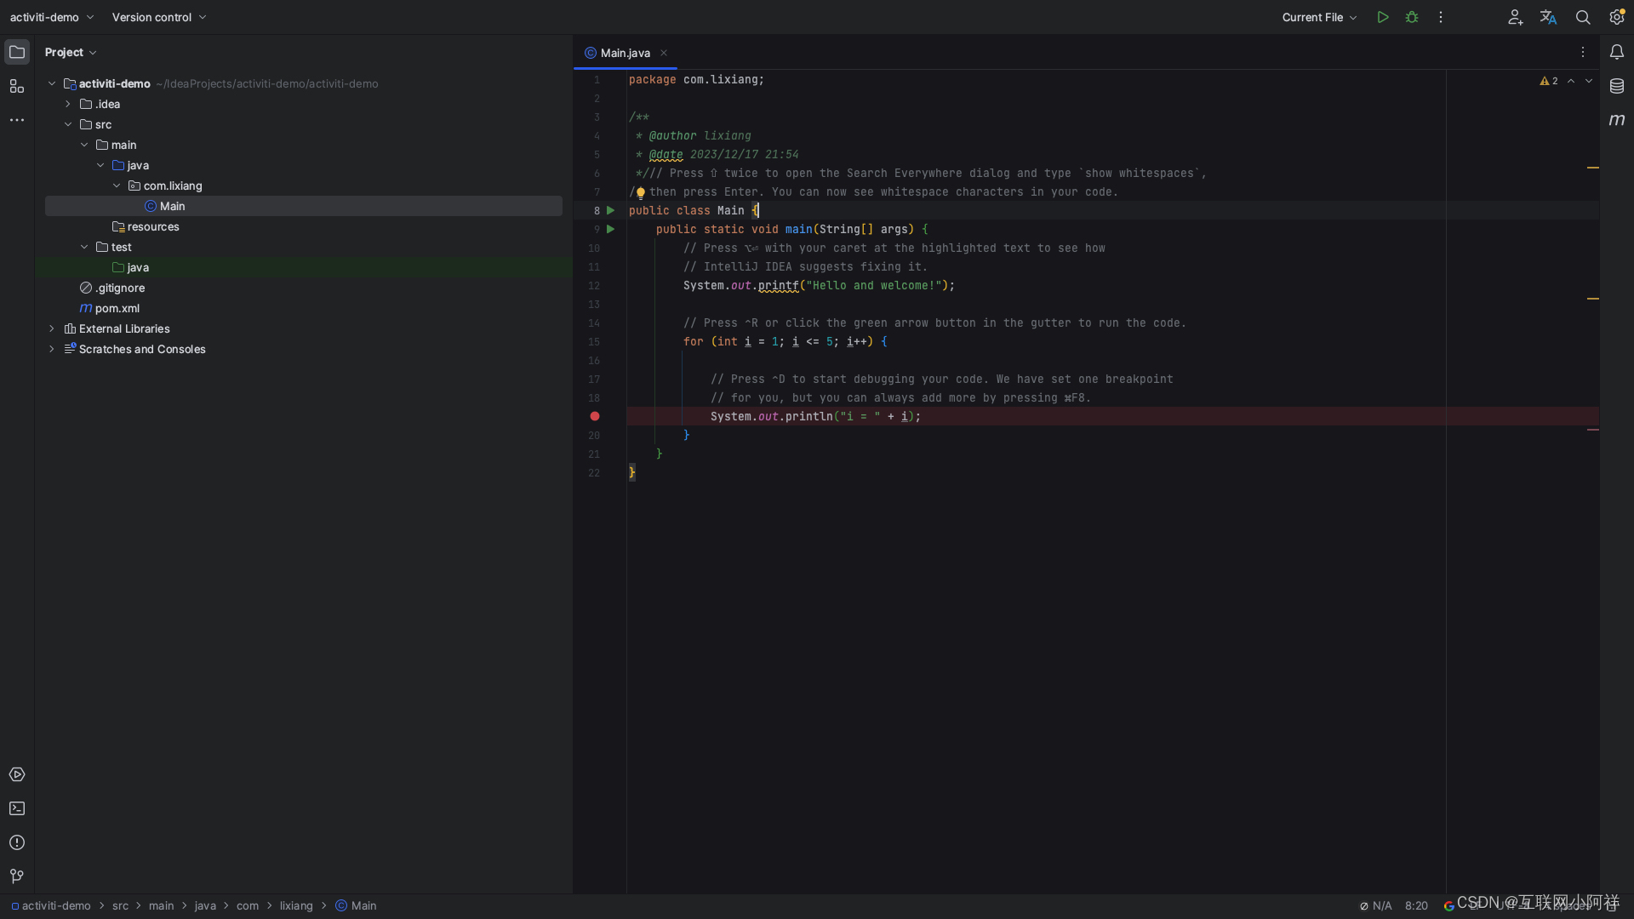Expand Scratches and Consoles node

52,349
